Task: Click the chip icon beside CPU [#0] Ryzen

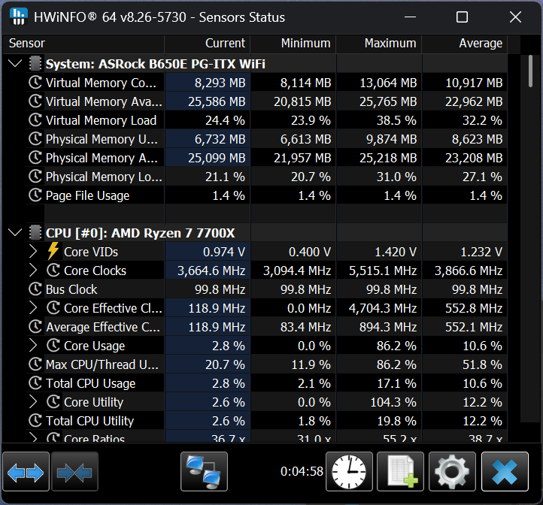Action: [35, 233]
